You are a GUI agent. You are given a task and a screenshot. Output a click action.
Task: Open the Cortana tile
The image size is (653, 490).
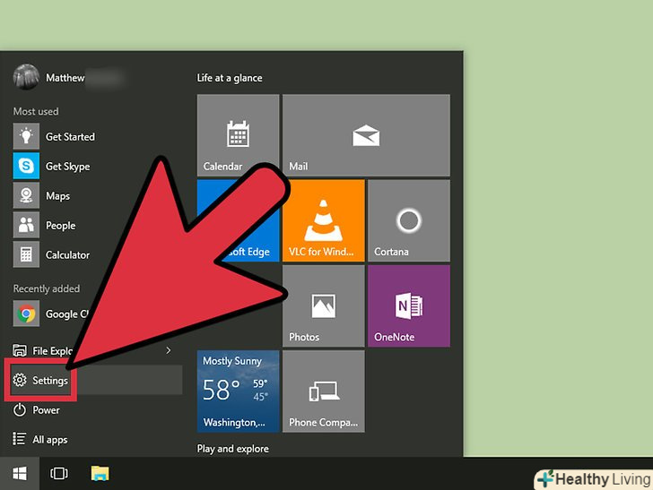[409, 220]
